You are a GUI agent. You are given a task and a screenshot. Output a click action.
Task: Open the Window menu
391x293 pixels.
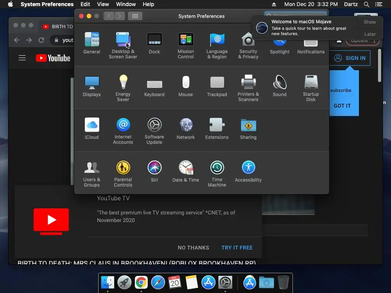click(x=126, y=4)
